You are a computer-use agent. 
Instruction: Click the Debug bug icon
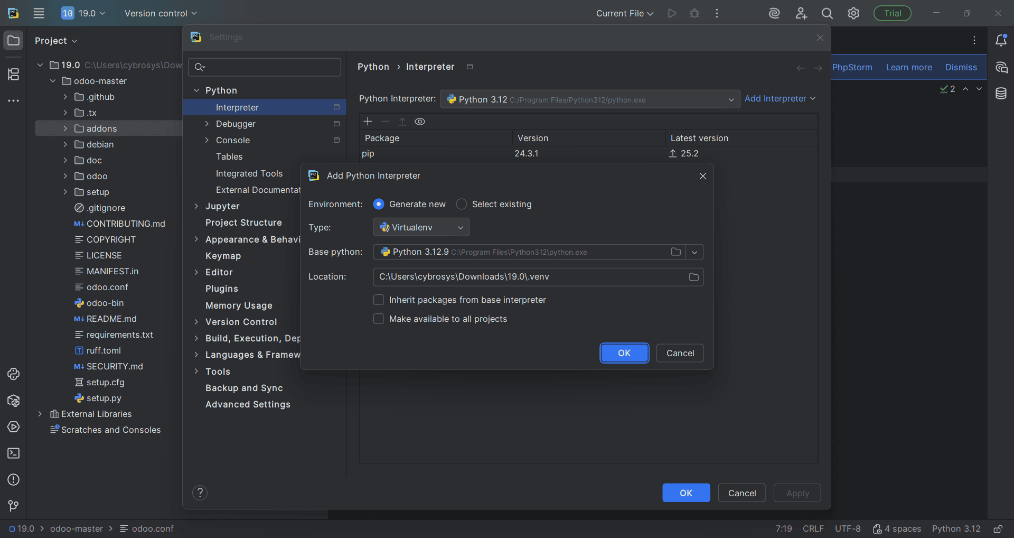pos(694,13)
